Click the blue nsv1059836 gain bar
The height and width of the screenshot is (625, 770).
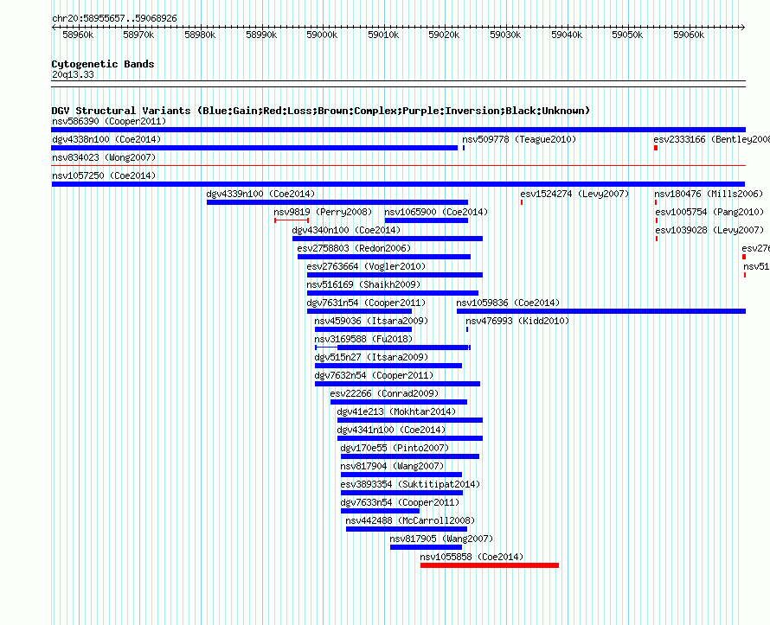point(601,311)
